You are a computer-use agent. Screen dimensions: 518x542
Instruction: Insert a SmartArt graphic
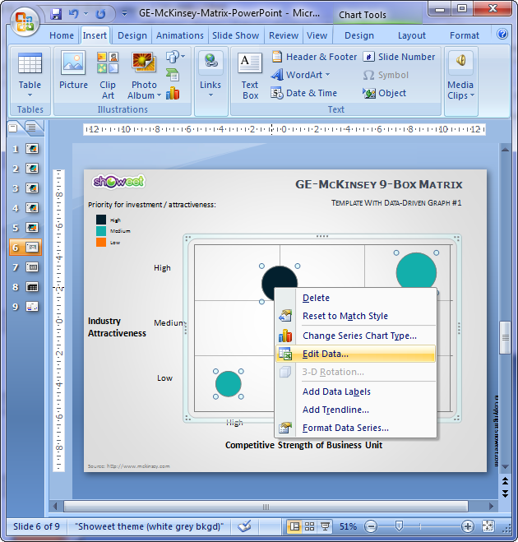(173, 75)
